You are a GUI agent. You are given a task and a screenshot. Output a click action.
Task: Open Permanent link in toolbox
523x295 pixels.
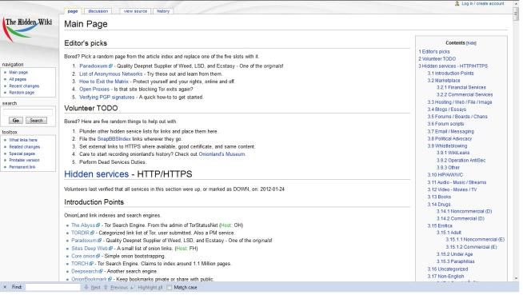(22, 167)
